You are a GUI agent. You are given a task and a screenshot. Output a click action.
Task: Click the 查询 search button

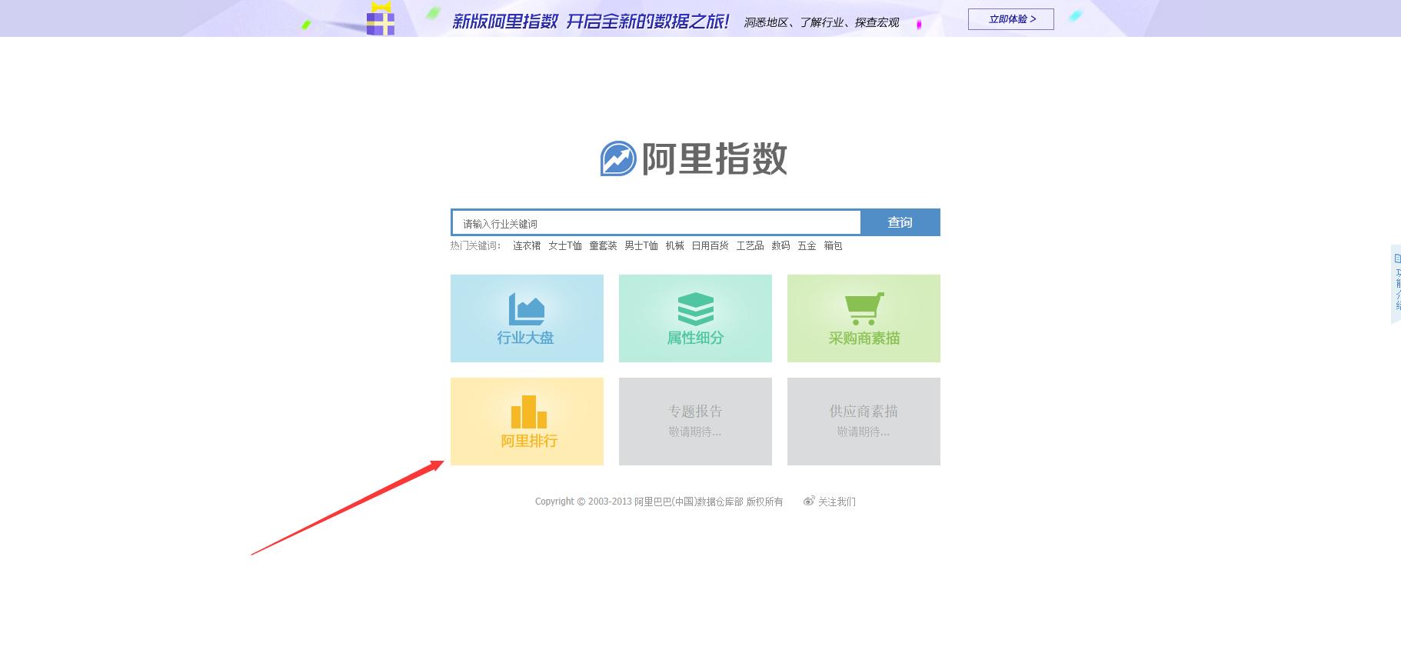tap(900, 222)
